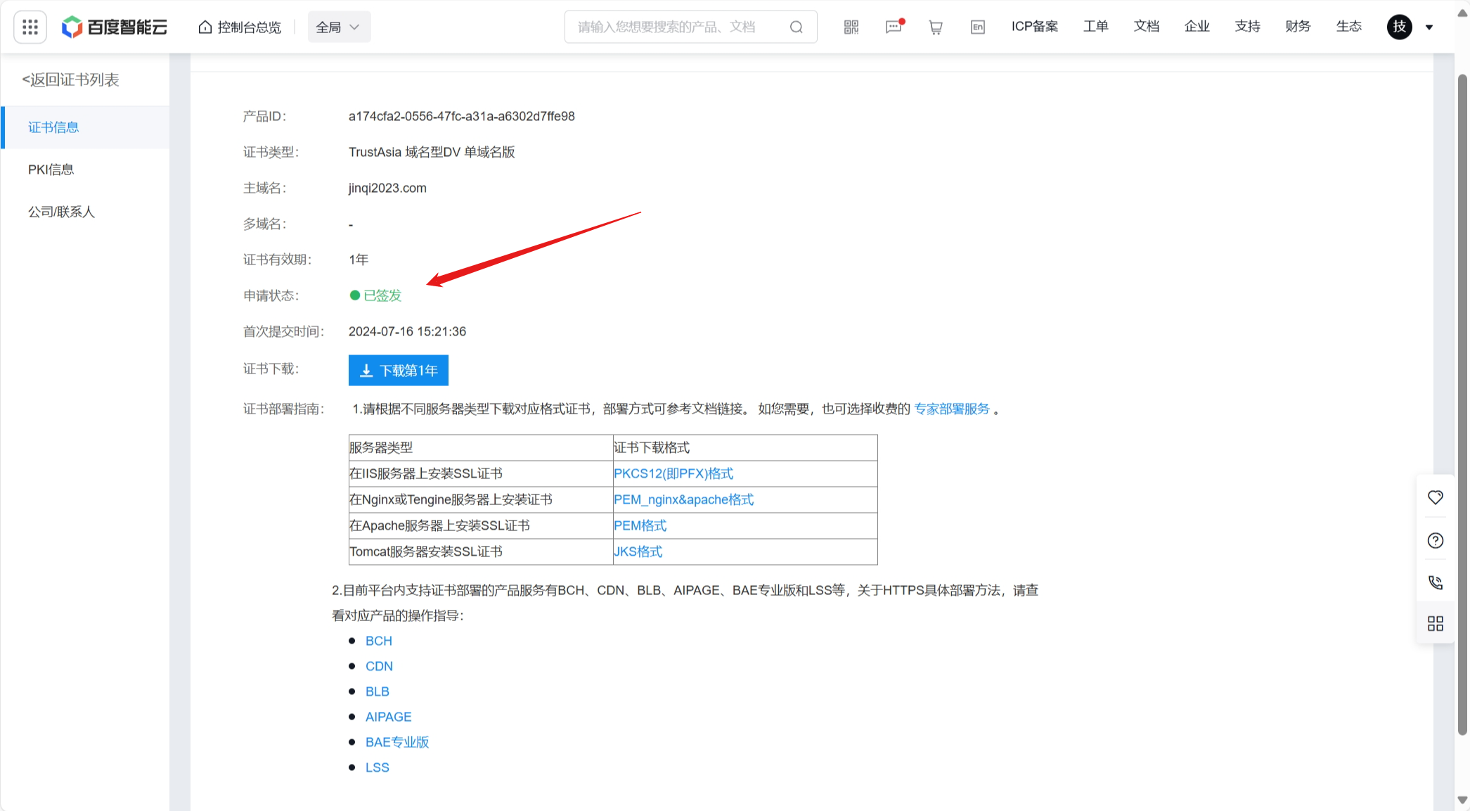
Task: Open the product grid menu icon
Action: (30, 27)
